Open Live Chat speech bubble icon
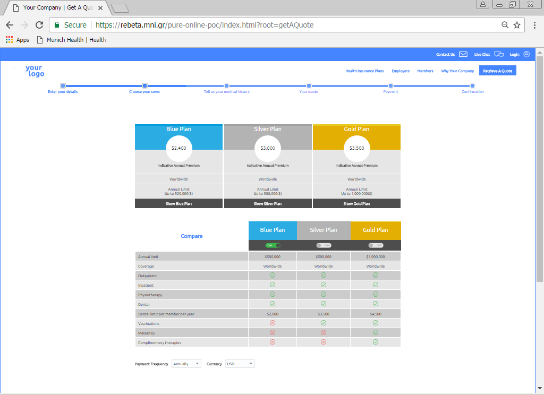The image size is (544, 395). coord(498,54)
